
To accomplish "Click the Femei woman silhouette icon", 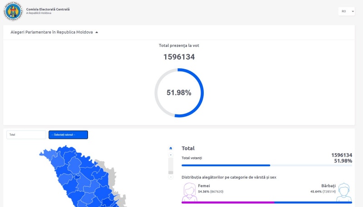I will [189, 192].
